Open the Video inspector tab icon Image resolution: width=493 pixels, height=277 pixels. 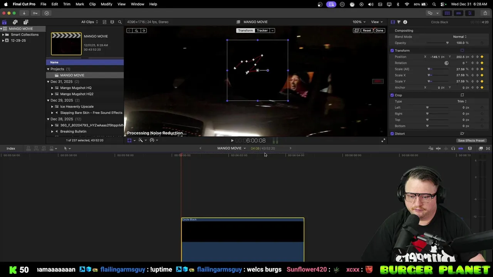[392, 22]
